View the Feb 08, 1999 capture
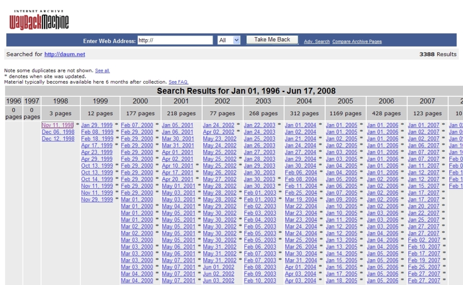The image size is (463, 285). tap(97, 132)
